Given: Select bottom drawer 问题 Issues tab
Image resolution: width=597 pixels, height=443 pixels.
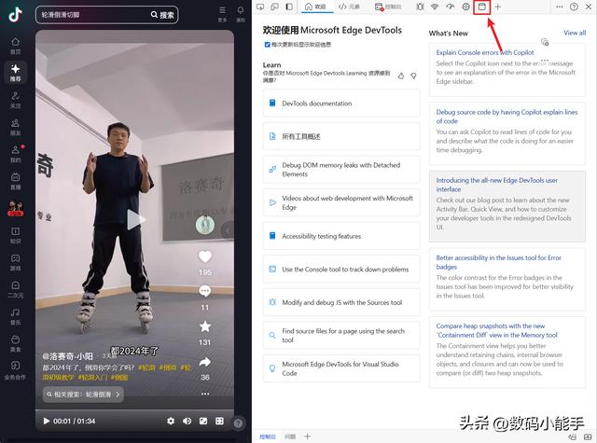Looking at the screenshot, I should coord(290,436).
